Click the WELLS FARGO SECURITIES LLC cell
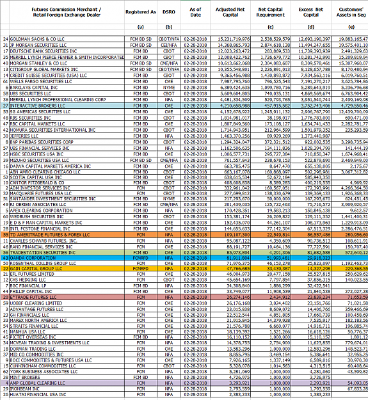Screen dimensions: 368x400 [67, 82]
